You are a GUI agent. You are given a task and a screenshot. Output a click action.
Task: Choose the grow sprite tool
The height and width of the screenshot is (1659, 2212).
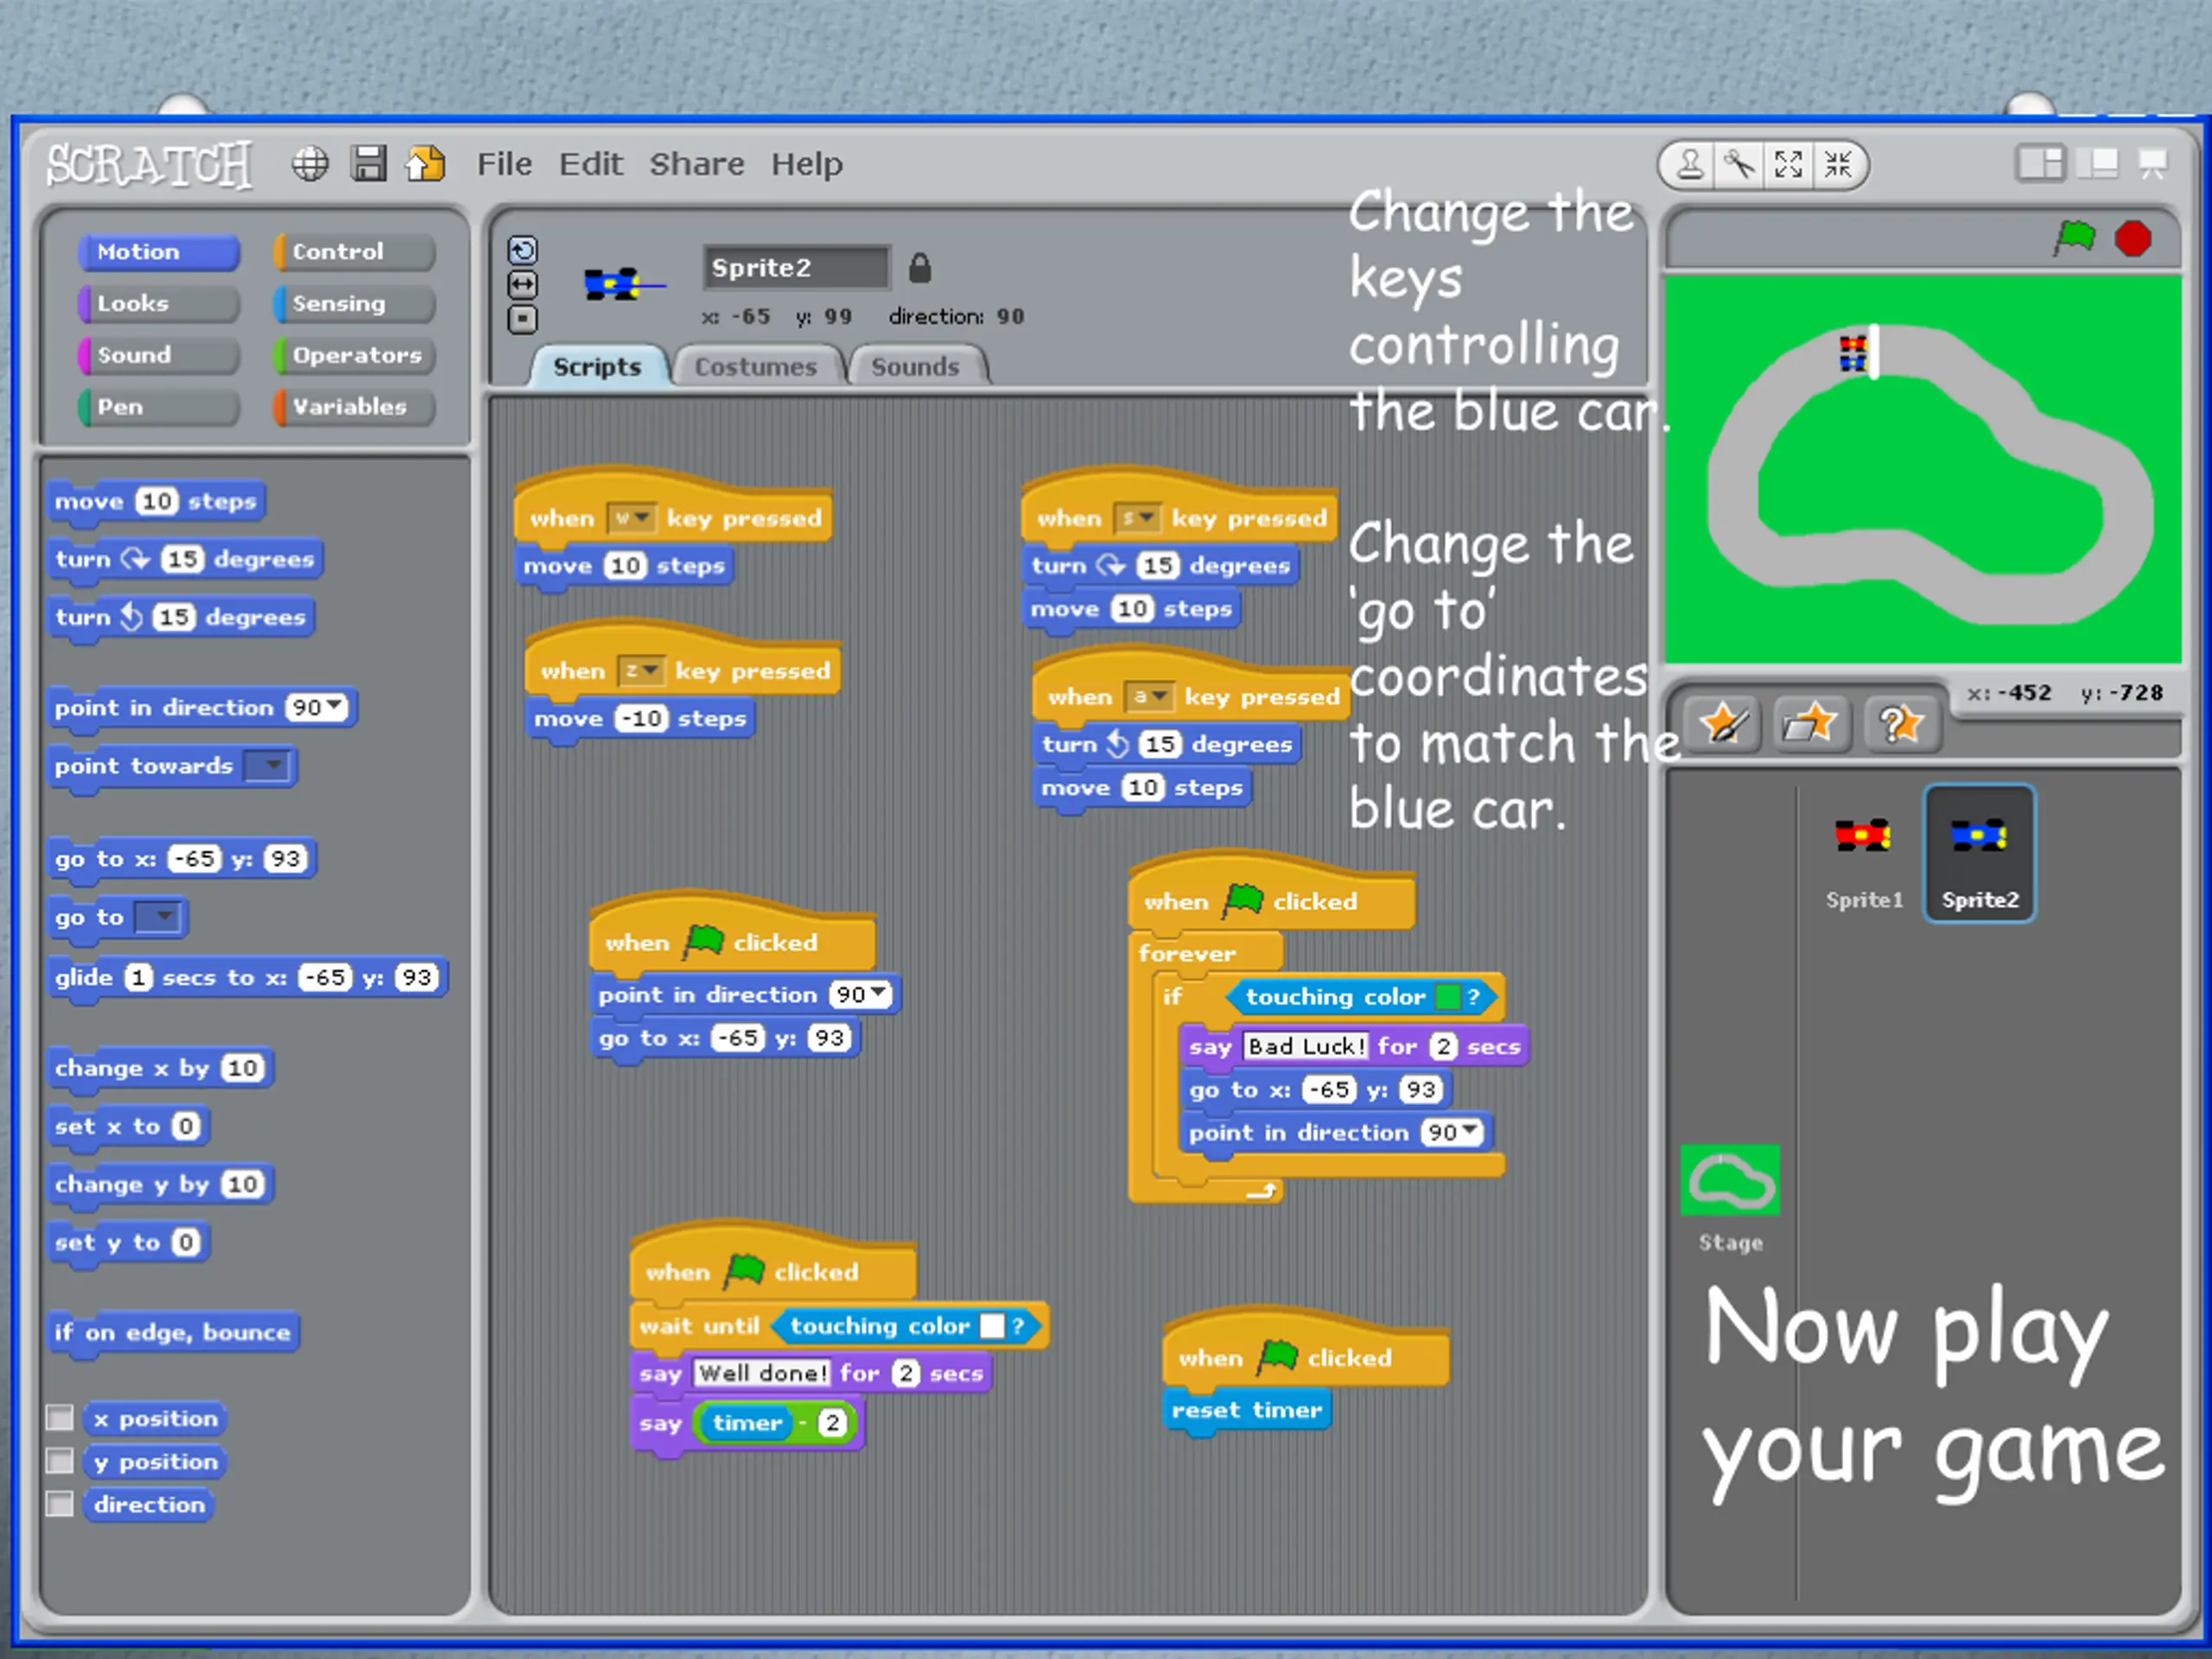pyautogui.click(x=1789, y=164)
